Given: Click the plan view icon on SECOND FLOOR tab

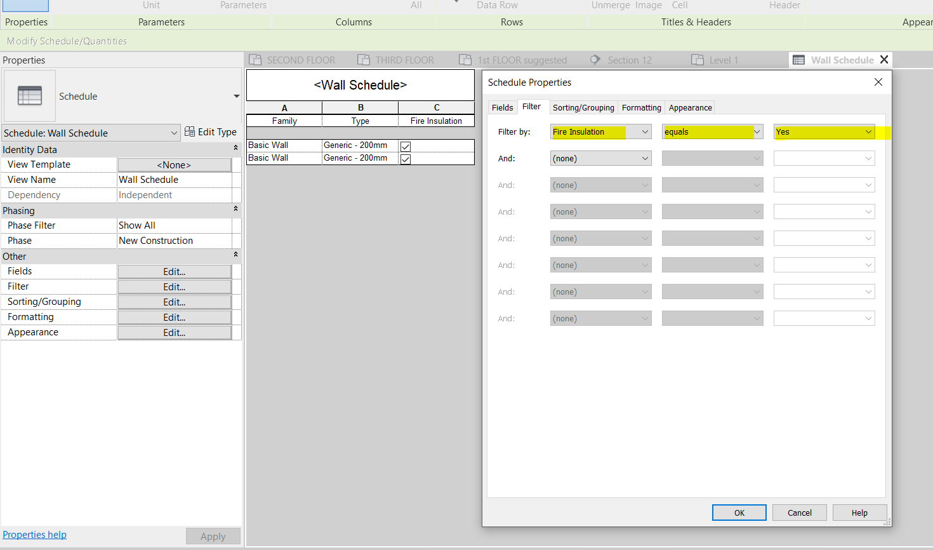Looking at the screenshot, I should pyautogui.click(x=255, y=60).
